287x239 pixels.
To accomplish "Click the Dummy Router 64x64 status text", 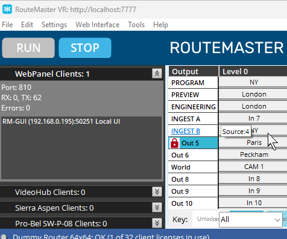I will coord(111,237).
